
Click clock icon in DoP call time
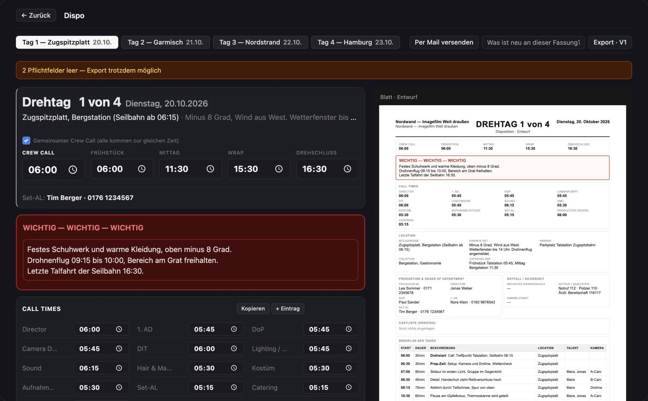[348, 329]
